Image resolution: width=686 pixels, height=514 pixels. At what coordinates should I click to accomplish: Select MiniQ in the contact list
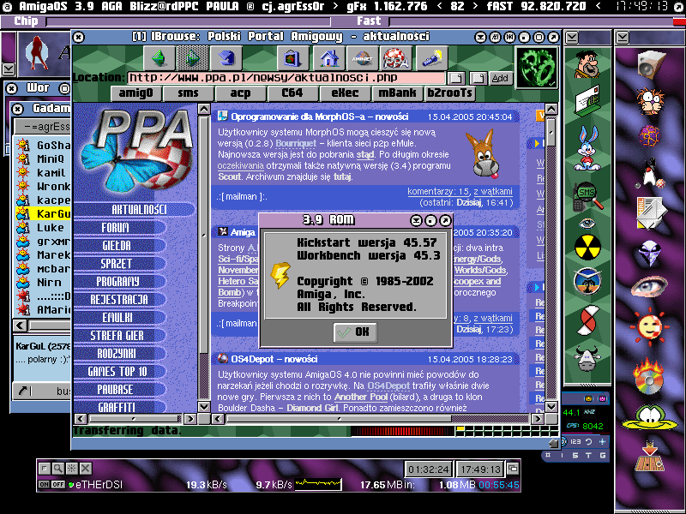pos(44,159)
